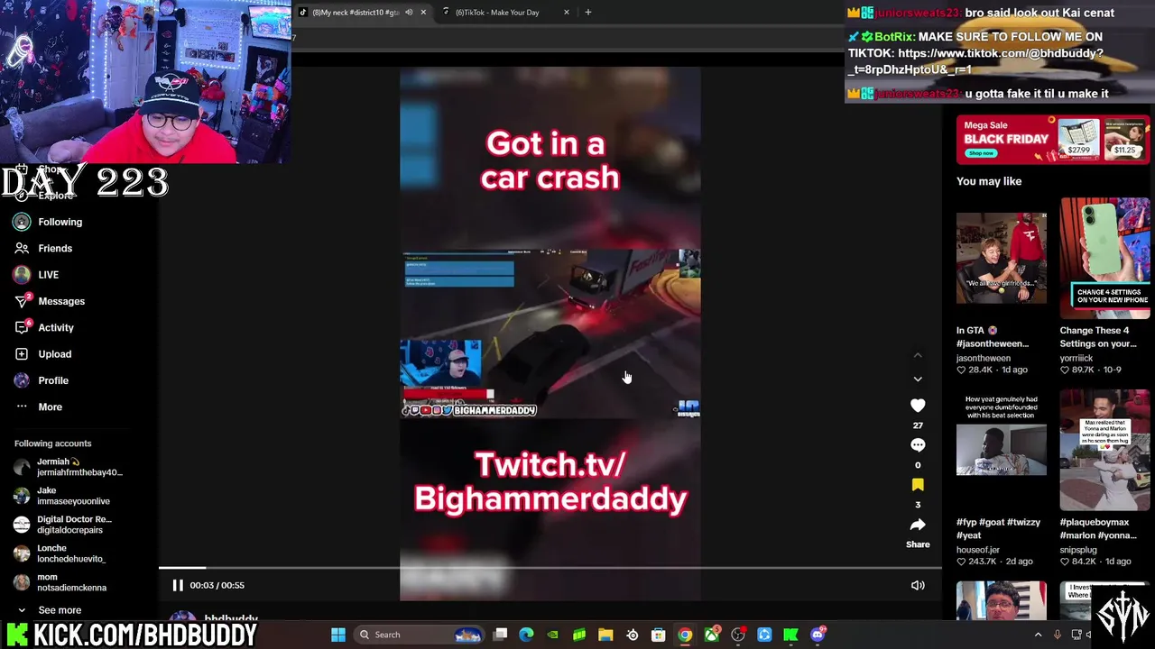Seek on the video progress bar
Screen dimensions: 1155x649
click(x=550, y=568)
